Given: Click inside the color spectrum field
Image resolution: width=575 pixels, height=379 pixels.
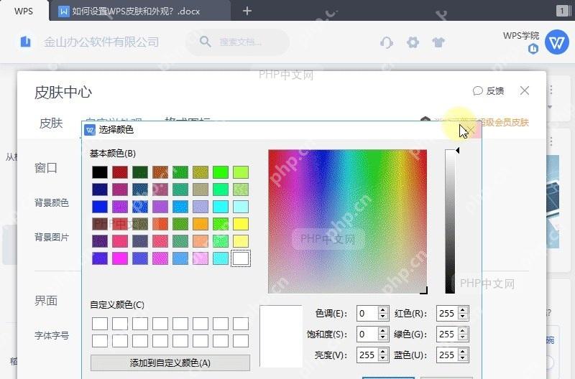Looking at the screenshot, I should click(x=348, y=222).
